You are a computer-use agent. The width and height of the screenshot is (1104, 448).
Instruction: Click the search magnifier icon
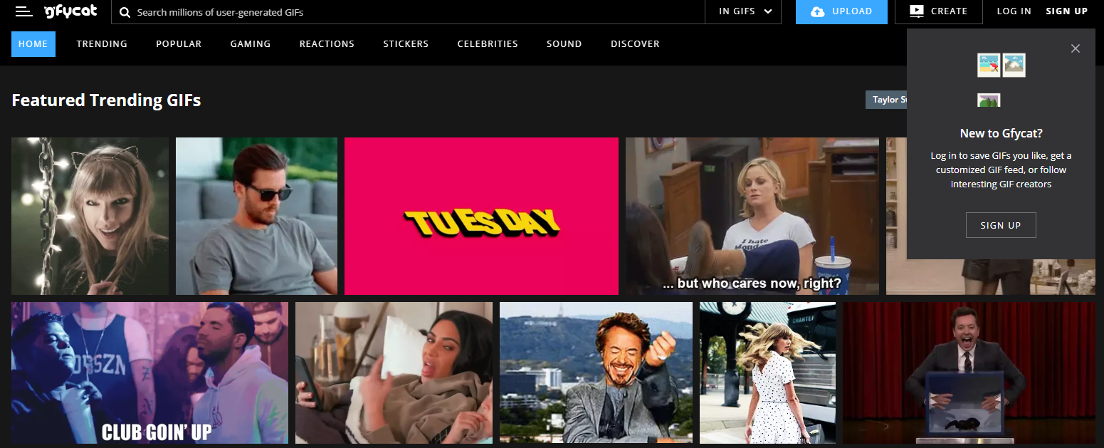click(125, 12)
